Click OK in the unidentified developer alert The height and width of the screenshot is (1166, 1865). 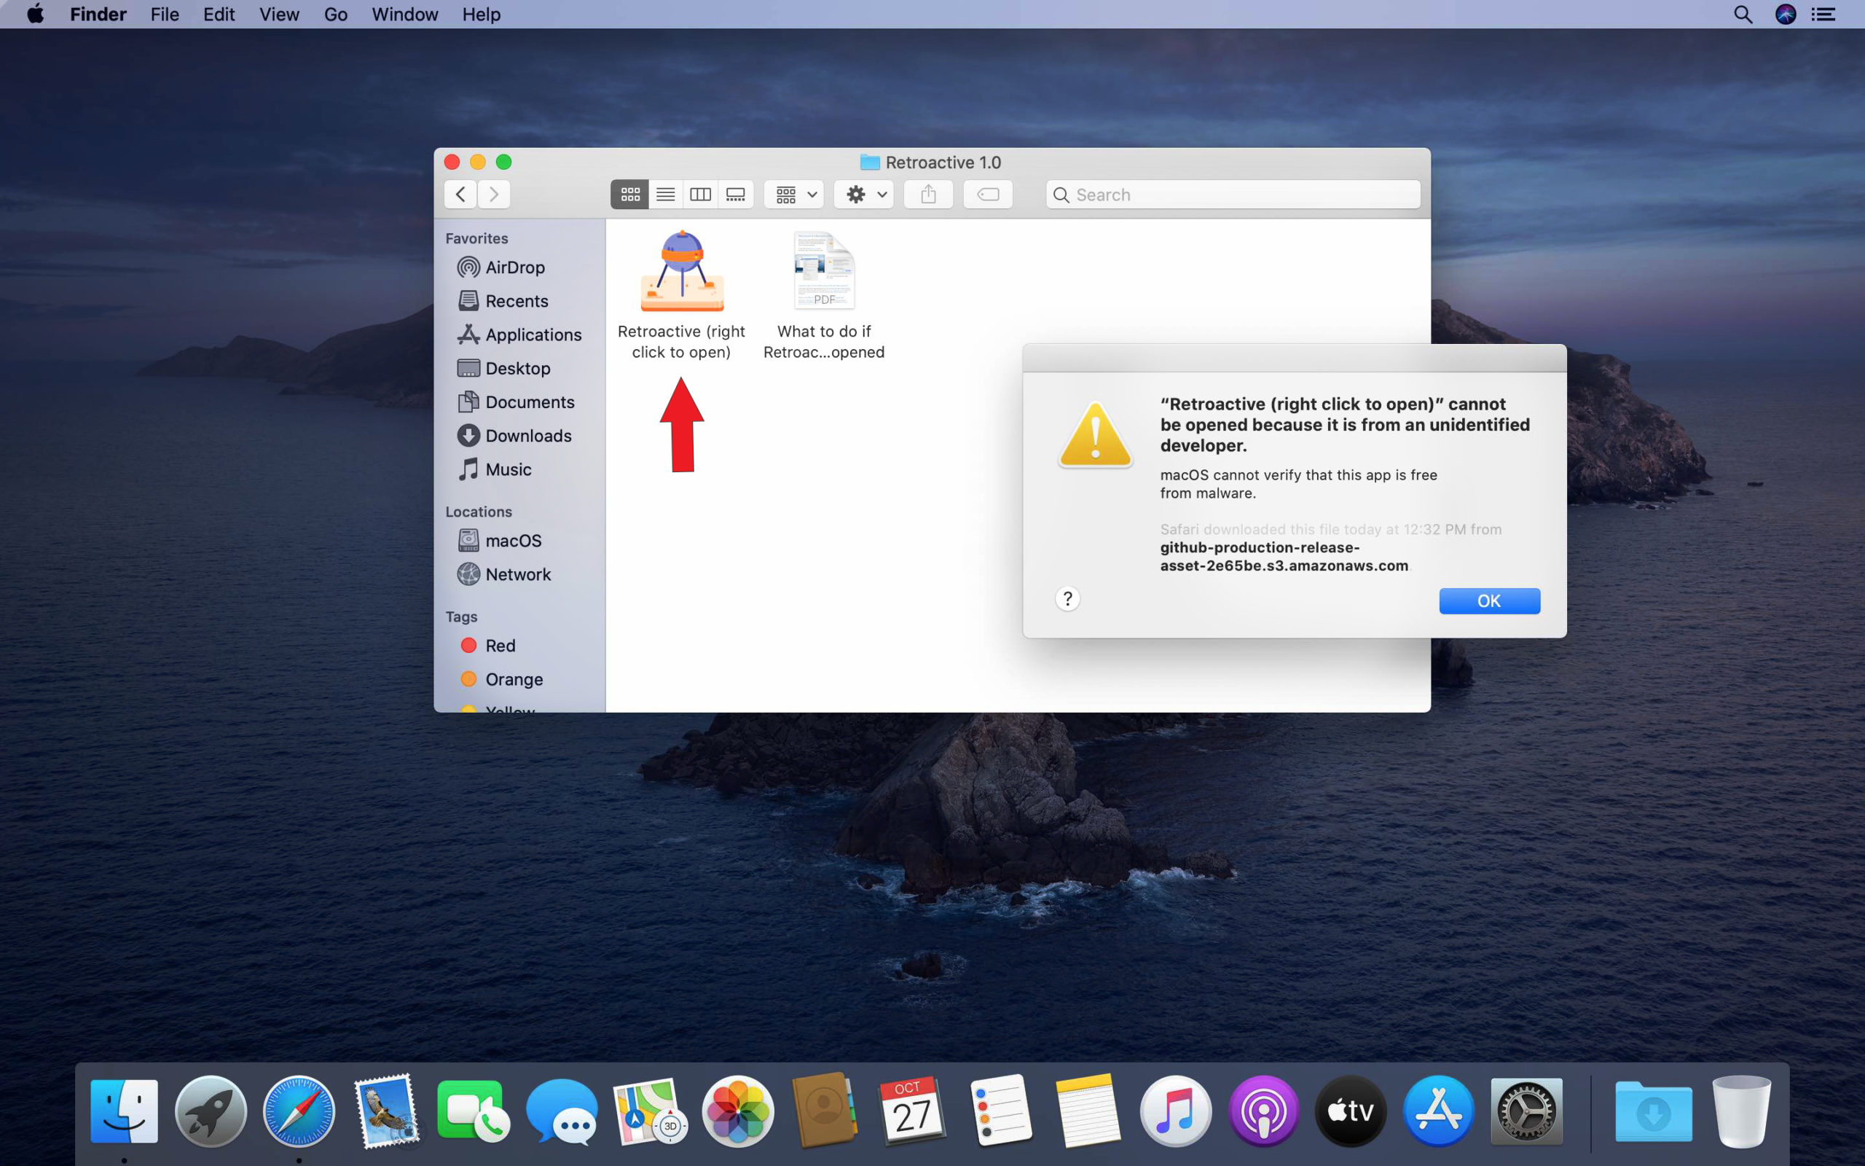coord(1489,600)
